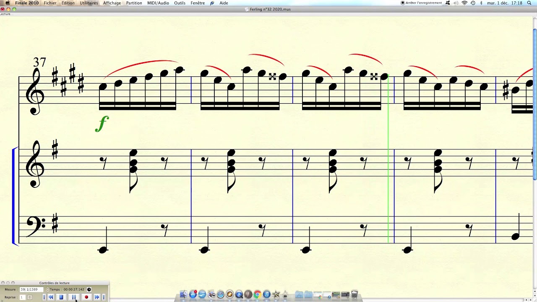Open the Finale 2010 application menu
This screenshot has height=302, width=537.
27,3
